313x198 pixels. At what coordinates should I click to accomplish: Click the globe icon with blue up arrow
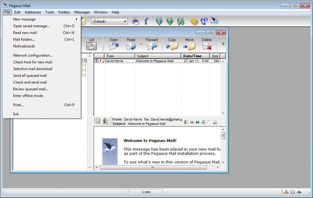pos(159,21)
